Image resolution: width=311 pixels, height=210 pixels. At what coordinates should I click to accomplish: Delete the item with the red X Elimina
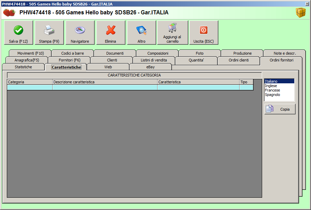pos(111,32)
